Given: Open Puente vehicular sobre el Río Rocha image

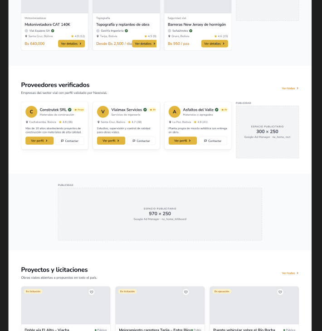Looking at the screenshot, I should (x=254, y=305).
